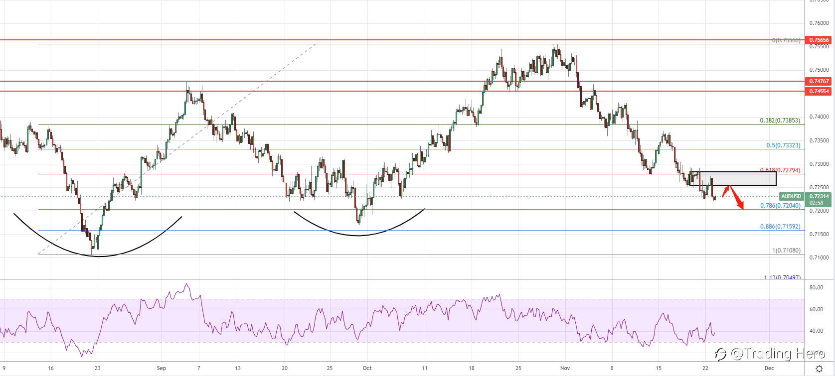The height and width of the screenshot is (376, 835).
Task: Click the 0.74554 red price label
Action: 819,91
